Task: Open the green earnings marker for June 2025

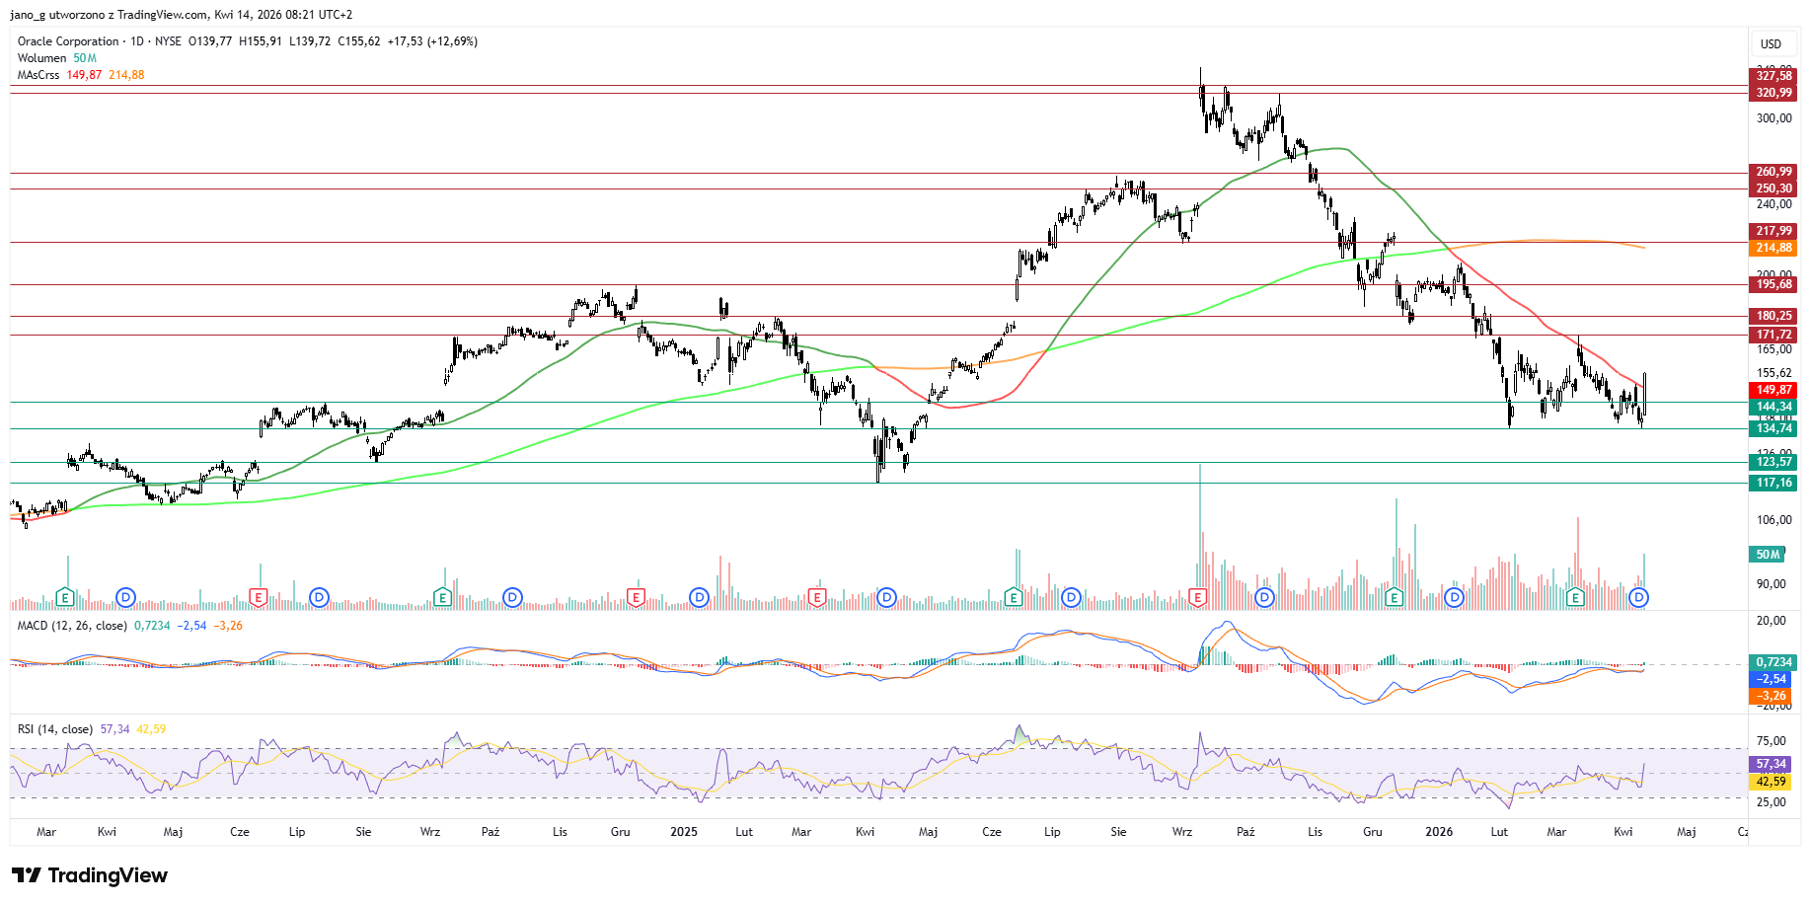Action: point(1013,597)
